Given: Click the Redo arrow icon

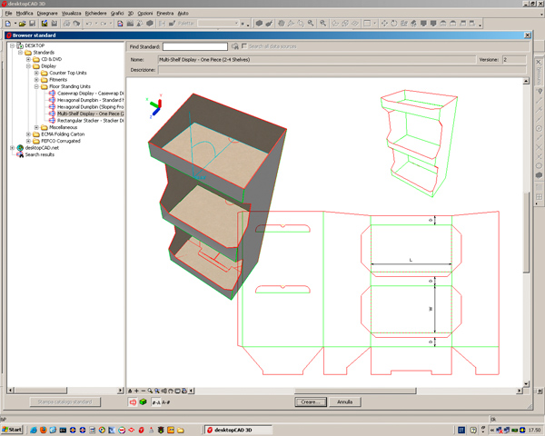Looking at the screenshot, I should tap(104, 24).
